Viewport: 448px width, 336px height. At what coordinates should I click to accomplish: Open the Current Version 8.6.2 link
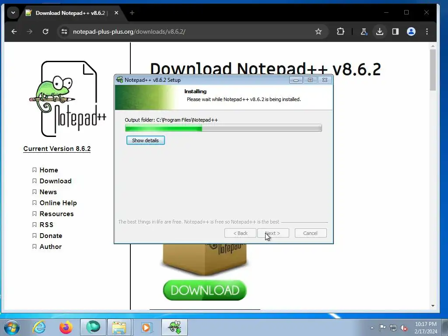click(57, 149)
